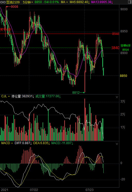Click the 8914 position price label
Image resolution: width=132 pixels, height=192 pixels.
(126, 50)
